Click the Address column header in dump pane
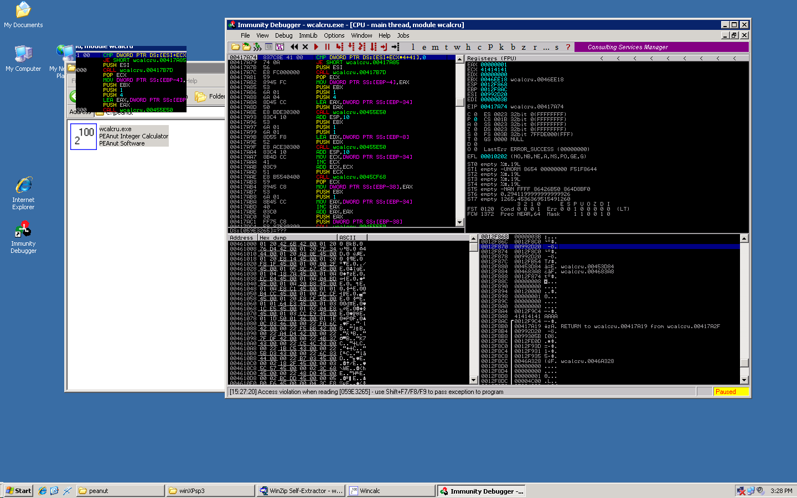Viewport: 797px width, 498px height. click(243, 237)
